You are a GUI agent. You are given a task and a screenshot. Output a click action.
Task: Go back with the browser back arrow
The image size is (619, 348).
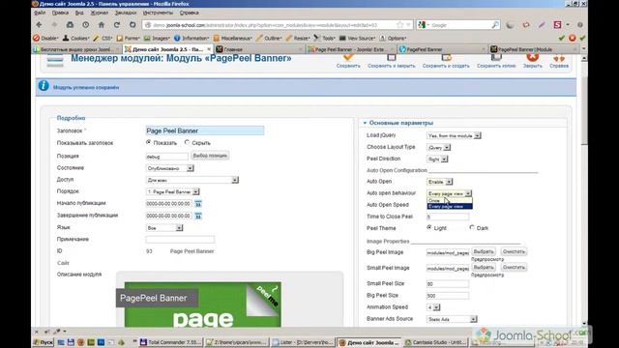[39, 24]
